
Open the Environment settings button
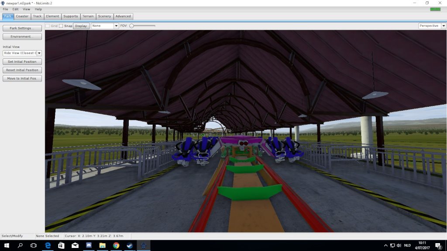click(22, 37)
